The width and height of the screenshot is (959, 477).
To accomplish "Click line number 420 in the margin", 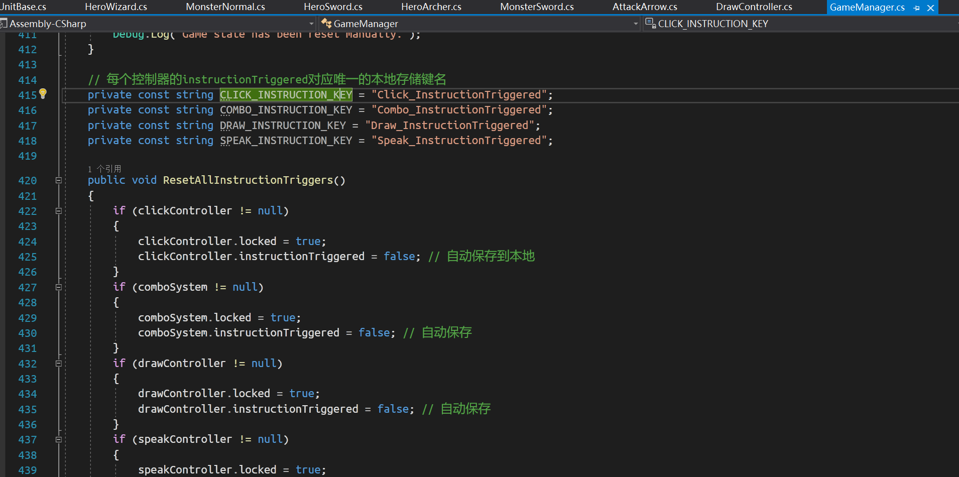I will click(x=28, y=181).
